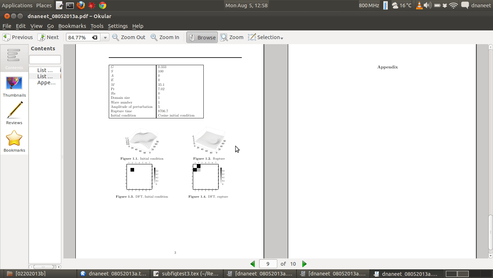Click the '8706.7' rupture time value

point(163,111)
